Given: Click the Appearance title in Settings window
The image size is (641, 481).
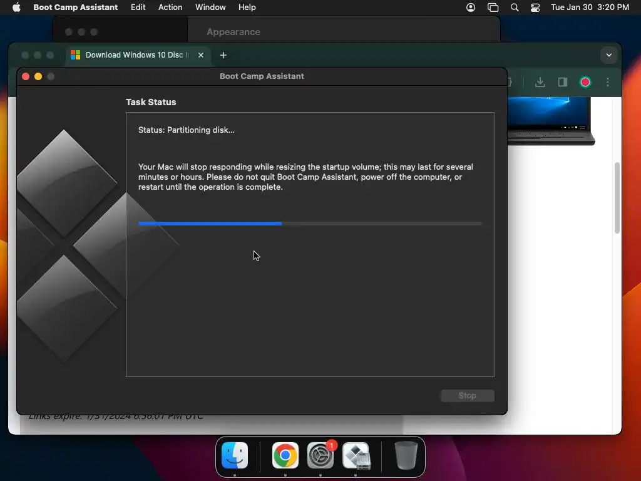Looking at the screenshot, I should (233, 32).
